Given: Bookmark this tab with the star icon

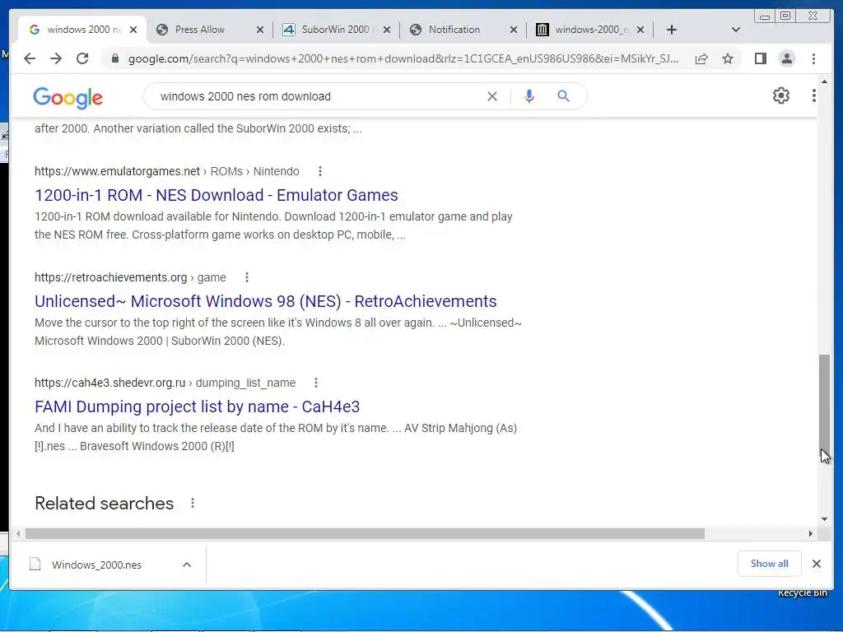Looking at the screenshot, I should (728, 58).
